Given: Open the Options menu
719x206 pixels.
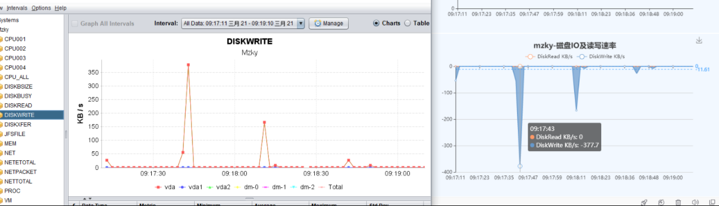Looking at the screenshot, I should click(x=41, y=8).
